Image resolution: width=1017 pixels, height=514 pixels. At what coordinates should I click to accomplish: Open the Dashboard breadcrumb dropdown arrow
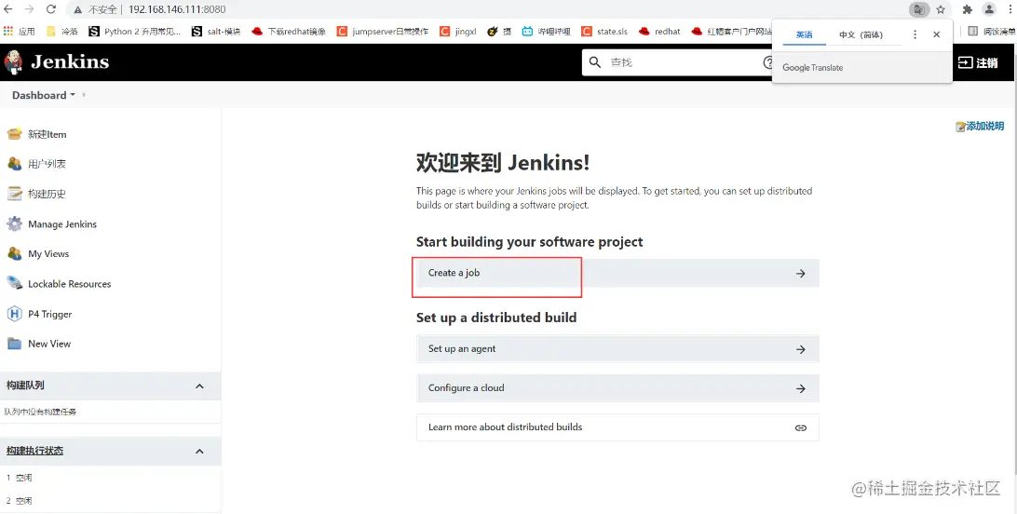[73, 95]
